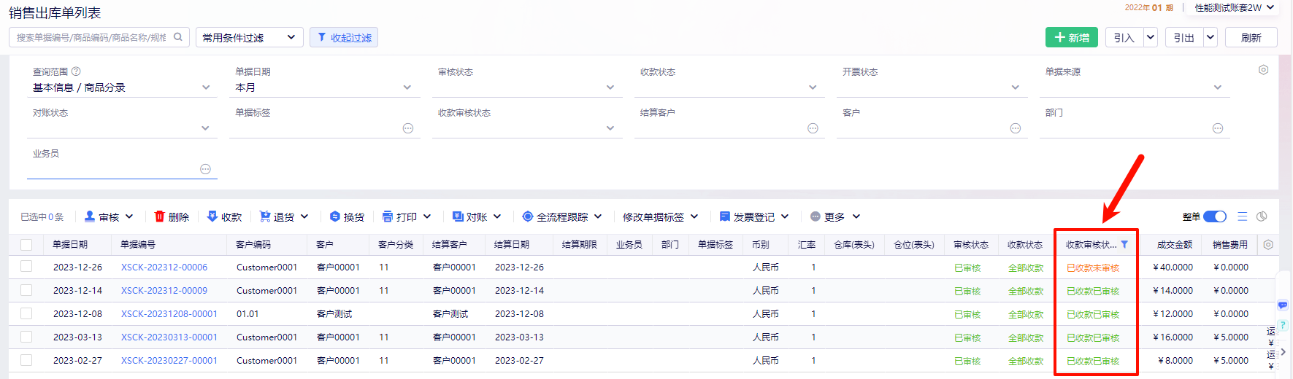Open document link XSCK-20231208-00001
This screenshot has width=1293, height=379.
pyautogui.click(x=169, y=314)
